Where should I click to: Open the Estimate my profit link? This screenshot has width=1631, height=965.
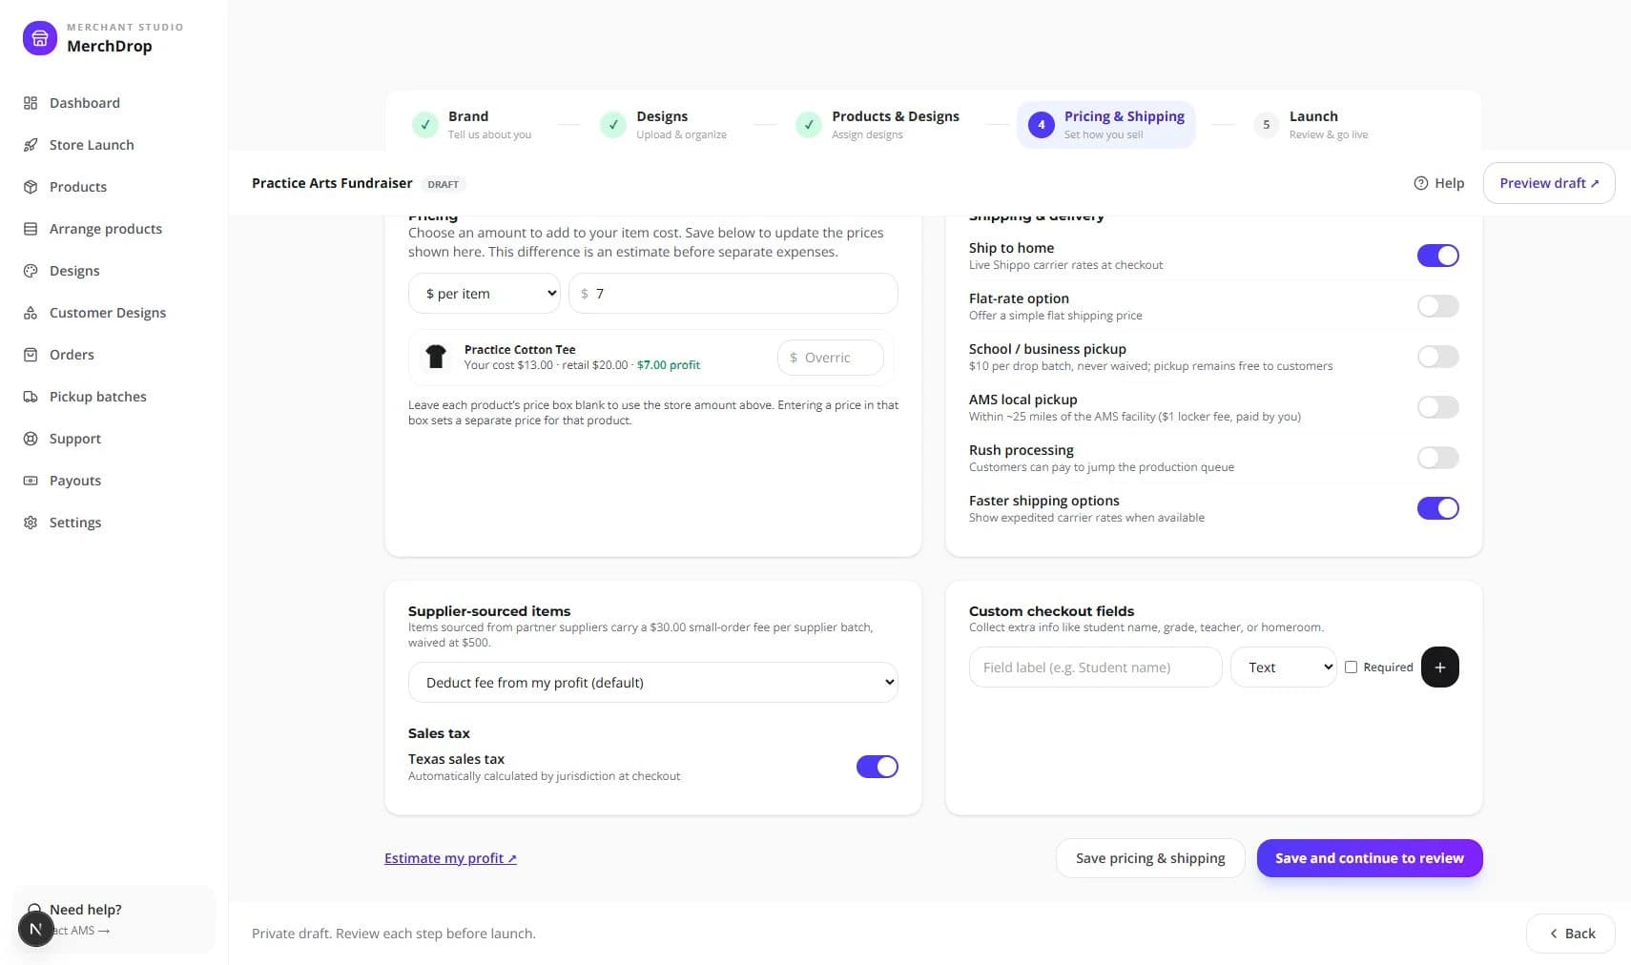point(450,858)
